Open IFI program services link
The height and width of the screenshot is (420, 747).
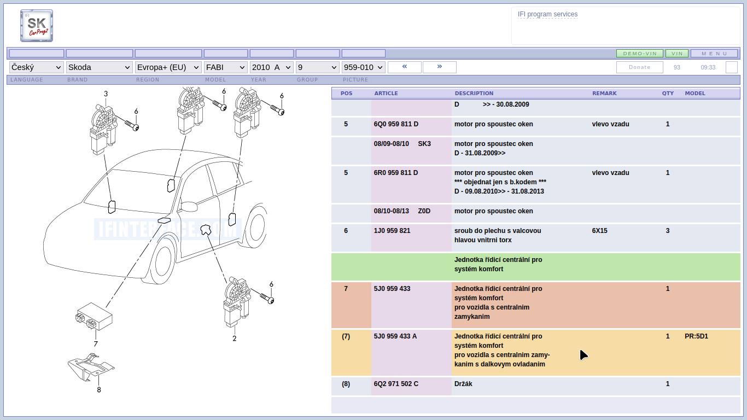click(x=547, y=14)
